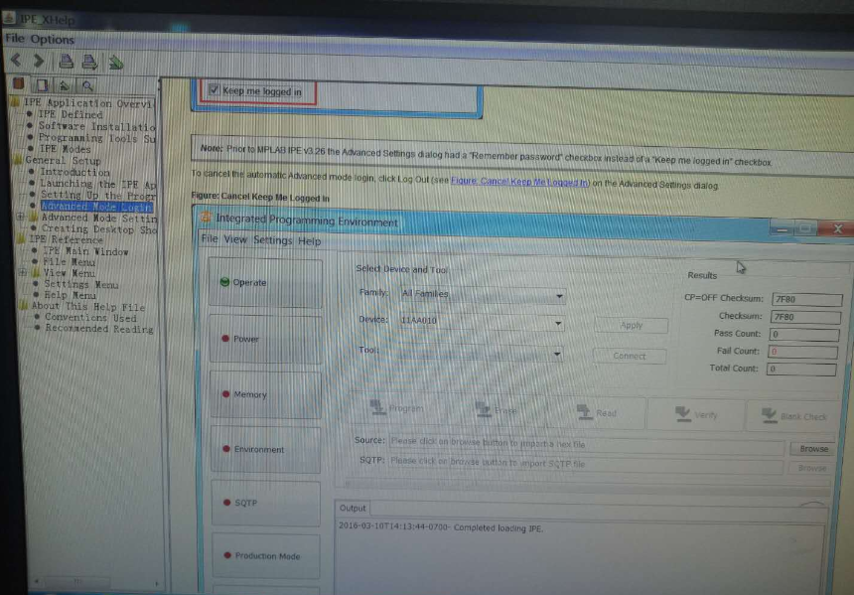854x595 pixels.
Task: Click the Source hex file input field
Action: click(587, 445)
